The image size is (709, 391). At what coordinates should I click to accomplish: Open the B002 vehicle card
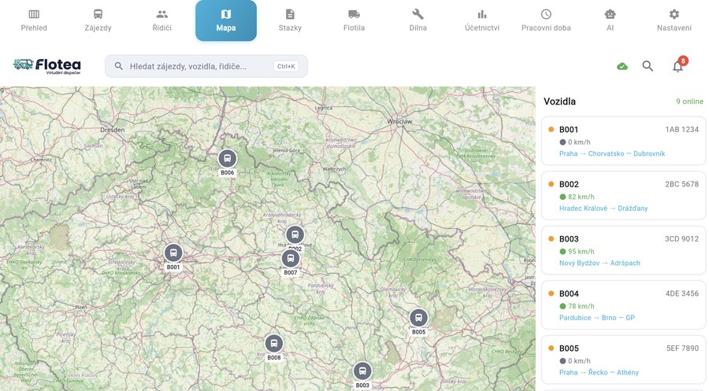(624, 195)
